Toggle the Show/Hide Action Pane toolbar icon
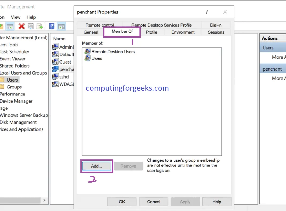 pos(62,26)
